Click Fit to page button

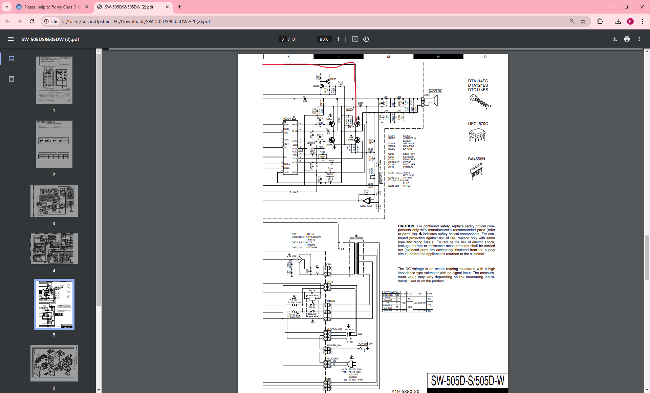355,39
